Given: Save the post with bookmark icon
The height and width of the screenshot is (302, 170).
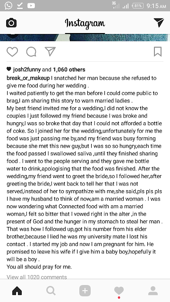Looking at the screenshot, I should pyautogui.click(x=158, y=51).
